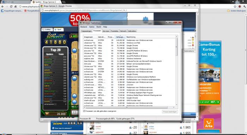Sort processes by Beschrijving column
The width and height of the screenshot is (247, 135).
(150, 37)
